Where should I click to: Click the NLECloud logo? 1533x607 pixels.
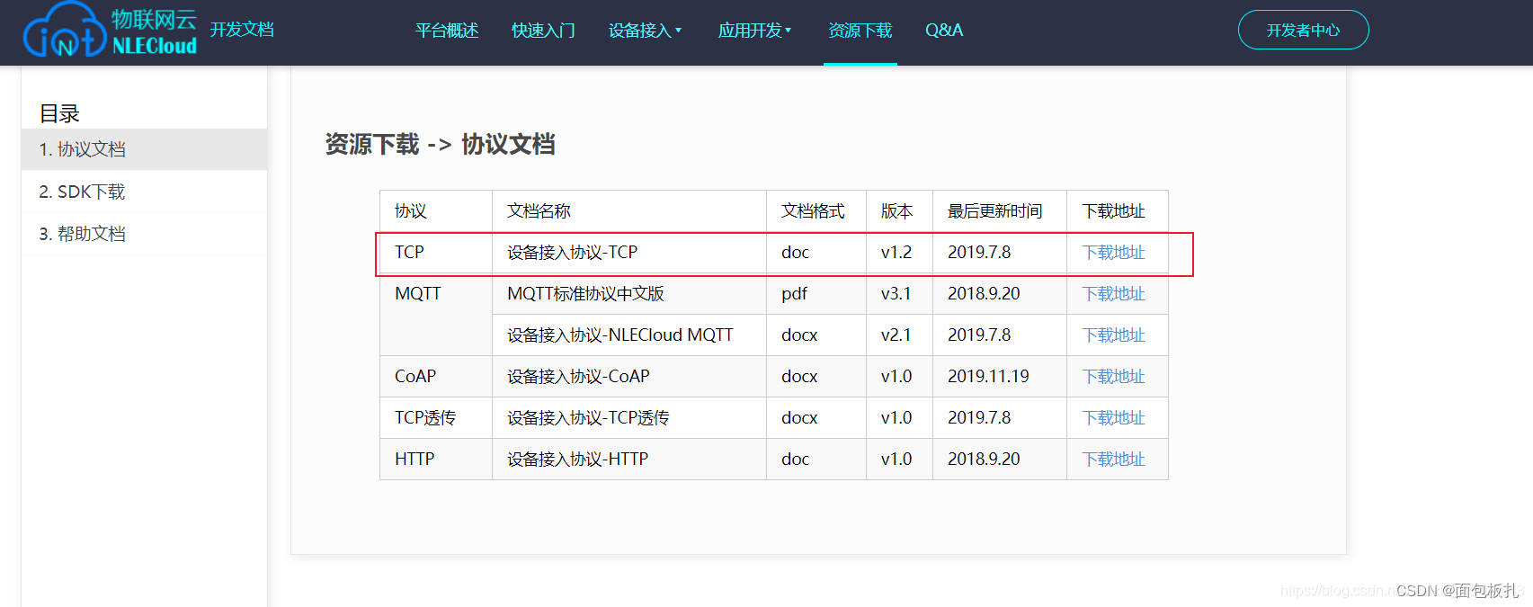click(110, 30)
